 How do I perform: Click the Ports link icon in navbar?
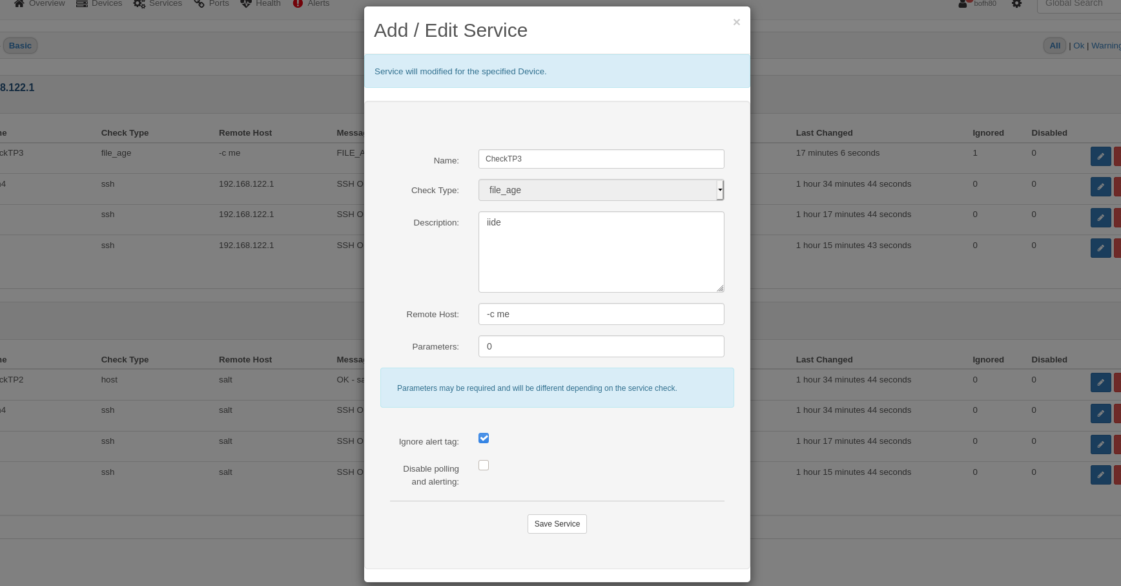[199, 3]
